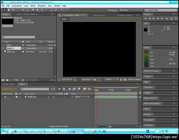Step back one frame in Preview
This screenshot has height=140, width=179.
150,19
